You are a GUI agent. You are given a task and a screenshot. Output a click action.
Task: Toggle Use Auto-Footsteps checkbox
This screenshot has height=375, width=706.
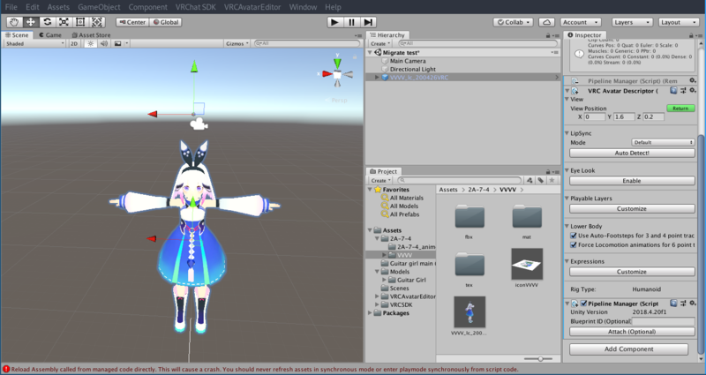[573, 236]
